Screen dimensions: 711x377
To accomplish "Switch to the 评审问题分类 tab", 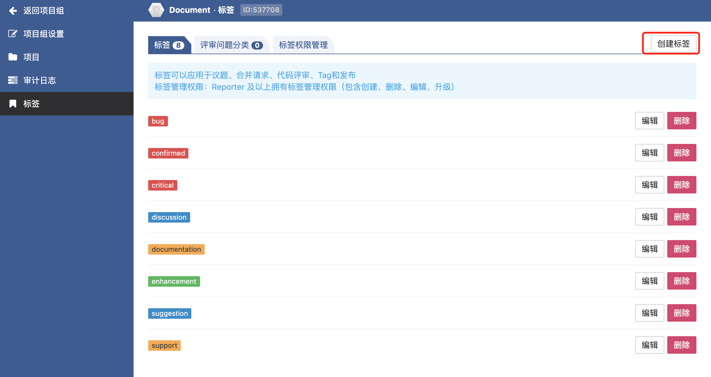I will 231,45.
